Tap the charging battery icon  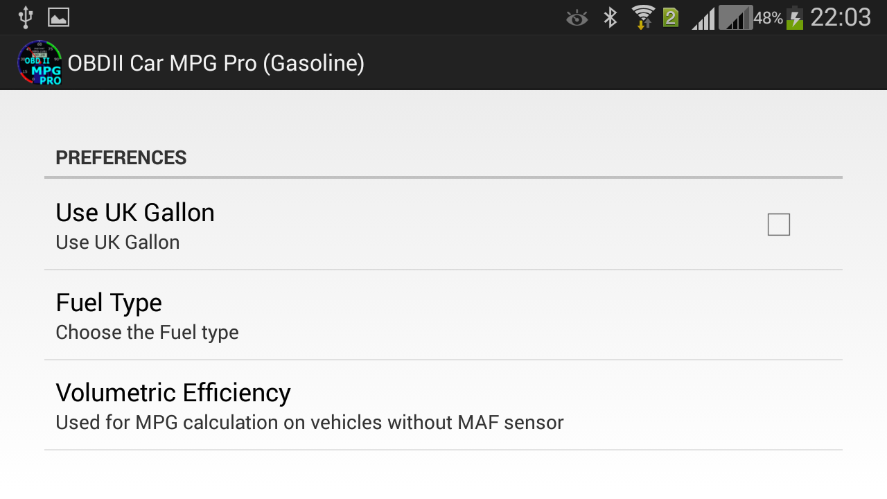795,17
